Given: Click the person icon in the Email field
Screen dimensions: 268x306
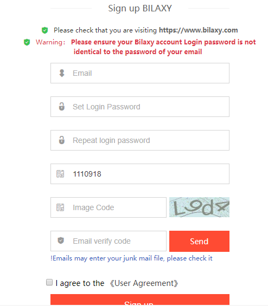Looking at the screenshot, I should (x=62, y=73).
